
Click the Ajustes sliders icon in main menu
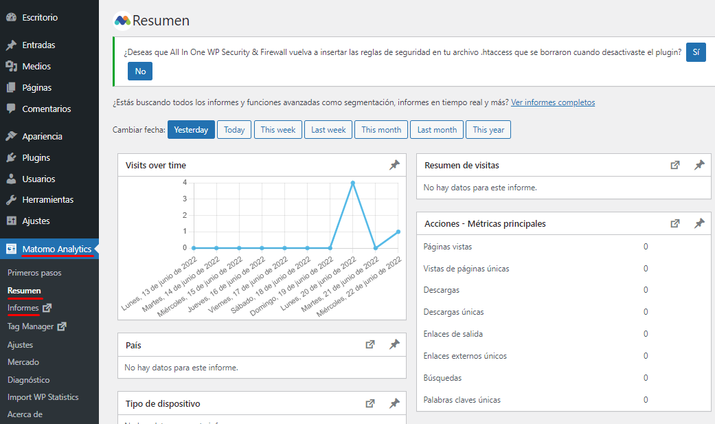pyautogui.click(x=12, y=221)
